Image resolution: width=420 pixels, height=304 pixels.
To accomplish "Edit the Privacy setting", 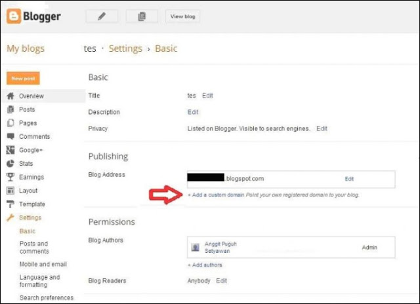I will click(322, 128).
